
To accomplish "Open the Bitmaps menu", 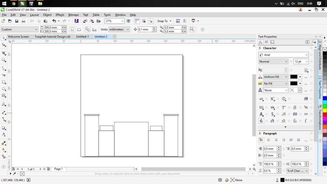I will tap(73, 15).
